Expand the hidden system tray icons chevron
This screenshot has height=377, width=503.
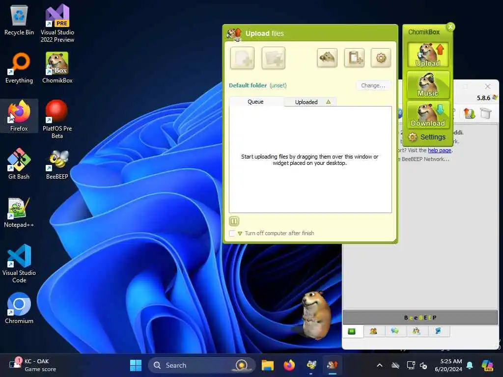[x=380, y=365]
